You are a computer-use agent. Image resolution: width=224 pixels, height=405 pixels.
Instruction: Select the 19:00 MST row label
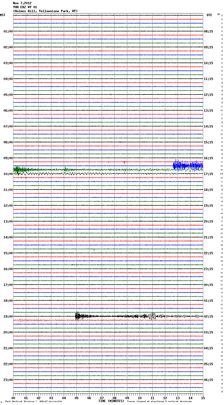point(8,317)
